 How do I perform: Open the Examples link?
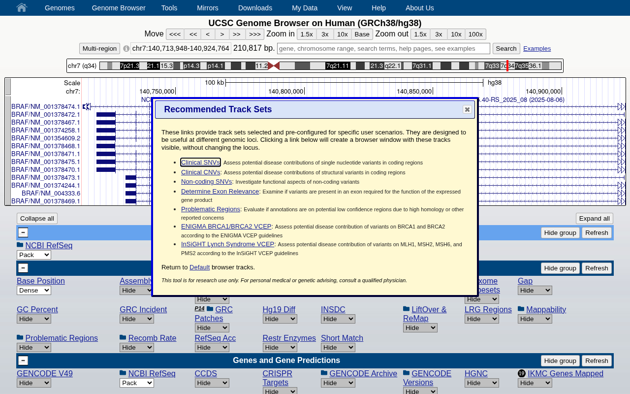[x=537, y=48]
